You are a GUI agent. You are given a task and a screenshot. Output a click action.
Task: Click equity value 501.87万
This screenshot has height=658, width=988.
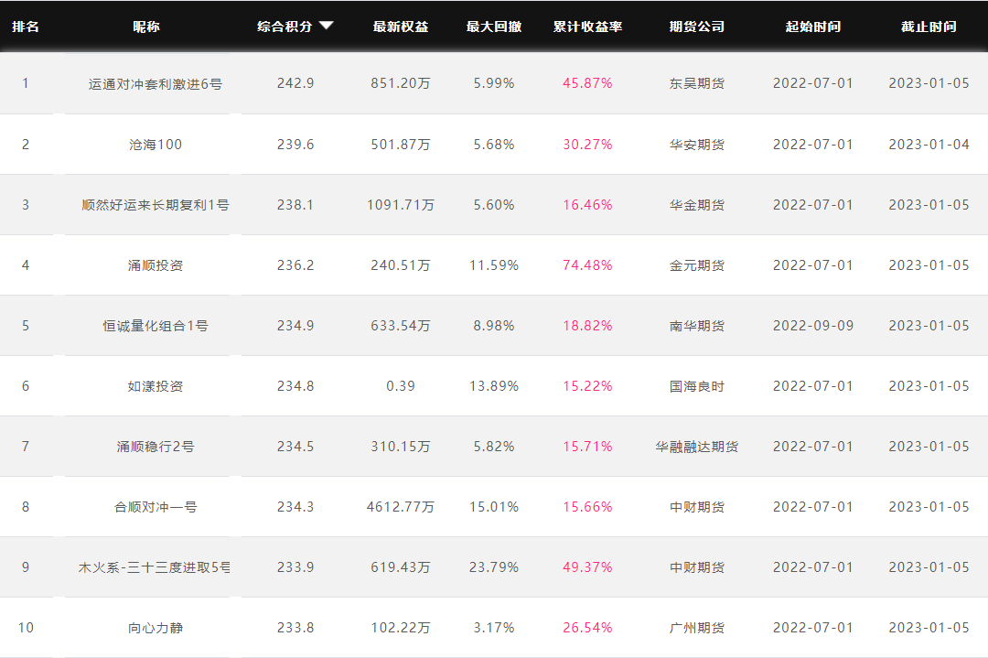[x=401, y=145]
